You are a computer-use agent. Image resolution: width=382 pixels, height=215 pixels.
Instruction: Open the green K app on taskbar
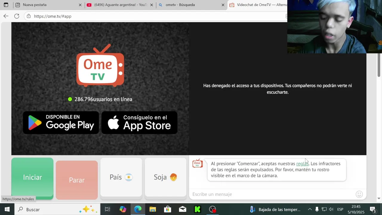pyautogui.click(x=197, y=209)
